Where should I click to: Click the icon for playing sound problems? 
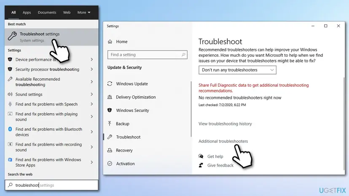pyautogui.click(x=10, y=114)
